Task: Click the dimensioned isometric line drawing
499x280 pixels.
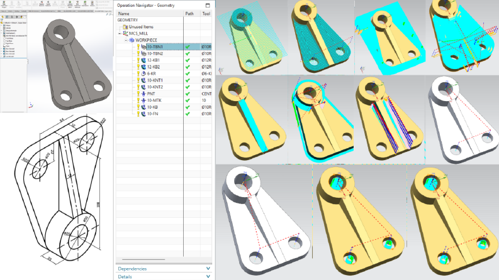Action: (60, 189)
